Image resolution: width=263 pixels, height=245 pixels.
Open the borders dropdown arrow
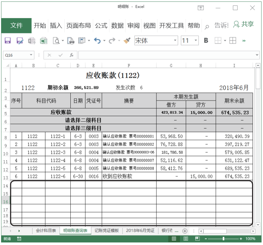(x=225, y=41)
